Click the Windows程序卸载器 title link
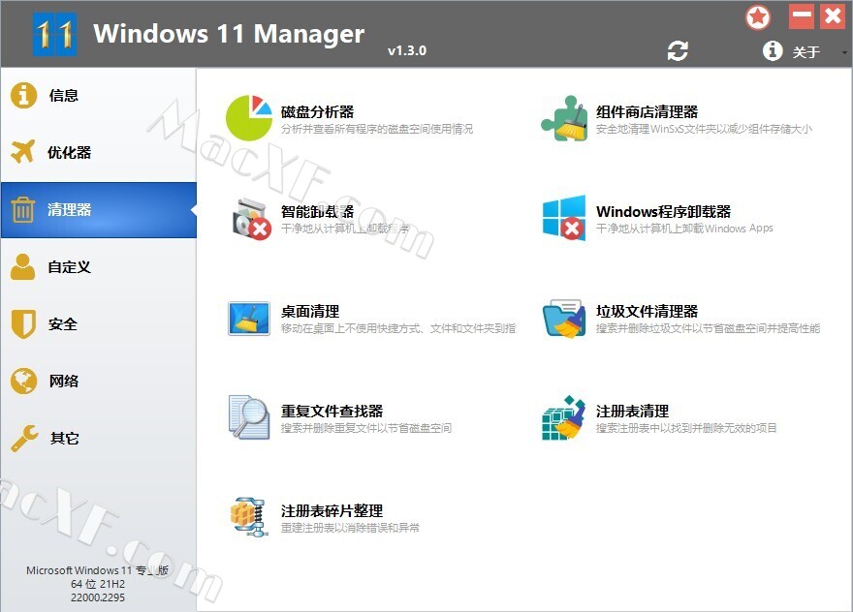The width and height of the screenshot is (853, 612). pos(663,211)
